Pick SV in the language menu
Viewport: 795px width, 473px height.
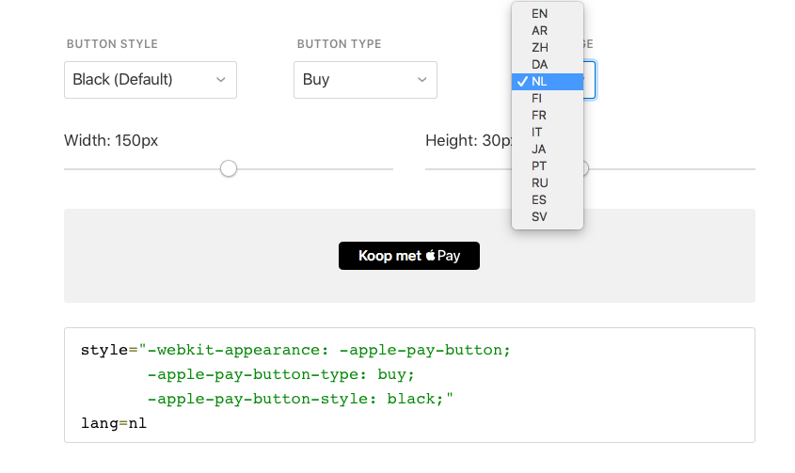point(547,216)
